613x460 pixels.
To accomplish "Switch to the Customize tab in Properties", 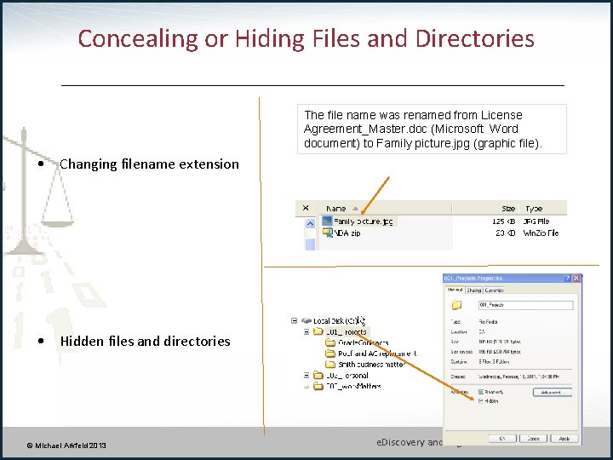I will (x=494, y=290).
